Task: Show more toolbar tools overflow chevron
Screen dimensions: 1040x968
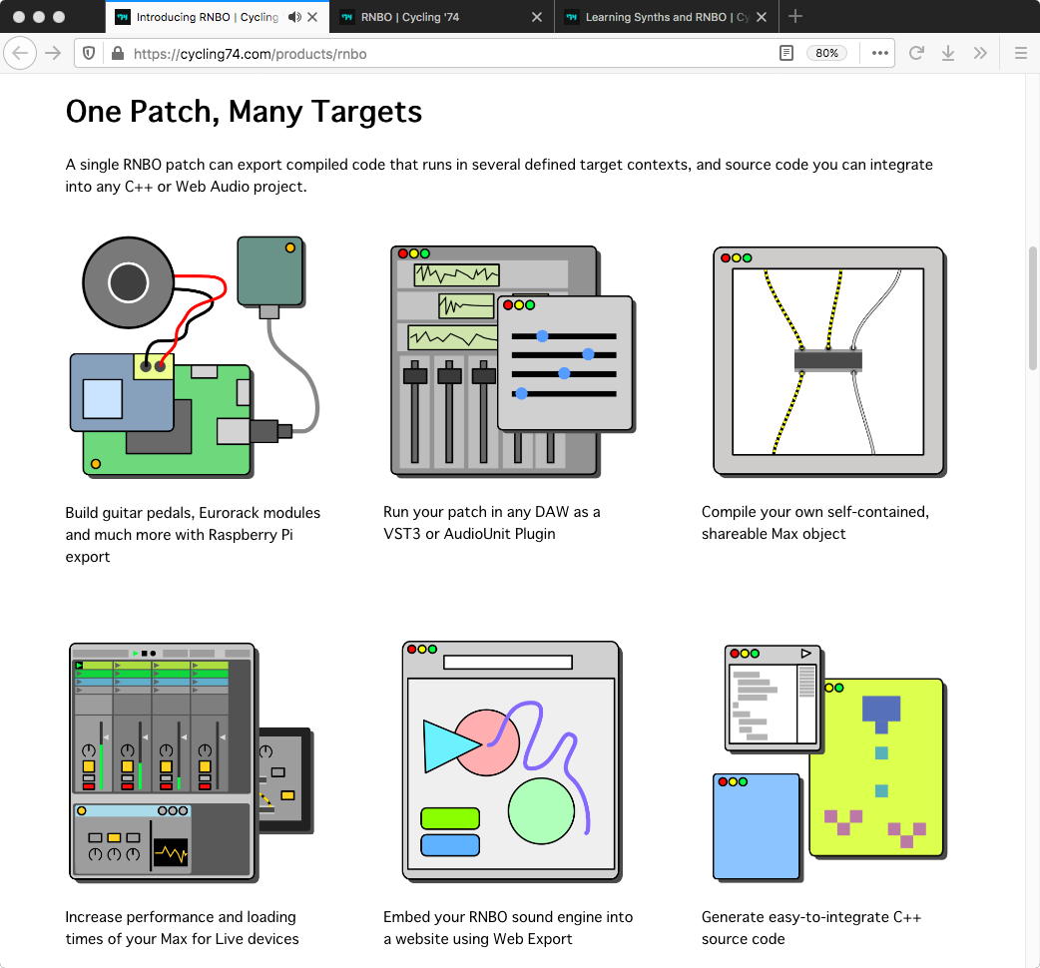Action: pos(980,53)
